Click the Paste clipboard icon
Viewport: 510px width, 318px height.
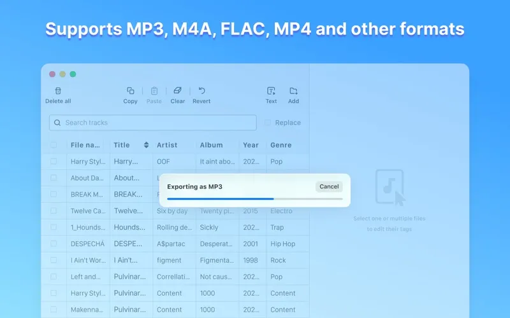pyautogui.click(x=154, y=91)
